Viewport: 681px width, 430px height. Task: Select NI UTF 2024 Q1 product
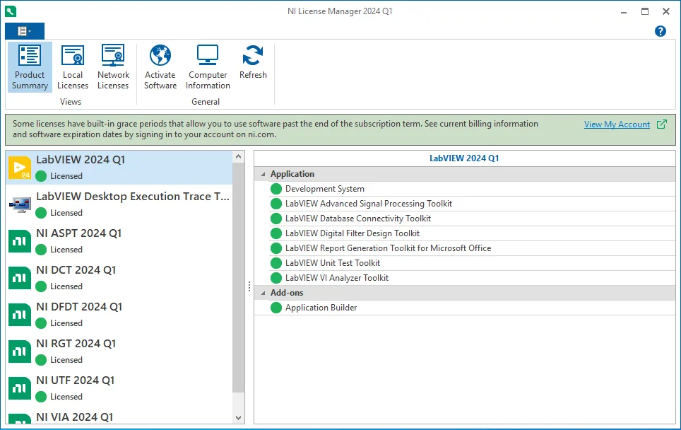click(119, 388)
